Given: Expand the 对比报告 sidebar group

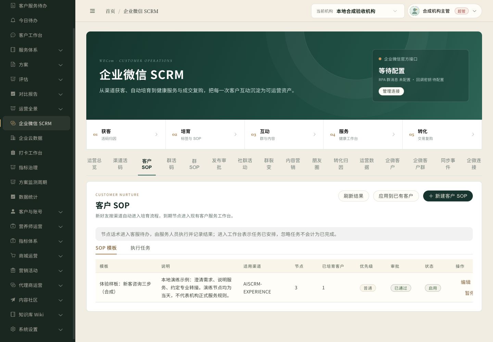Looking at the screenshot, I should coord(37,94).
